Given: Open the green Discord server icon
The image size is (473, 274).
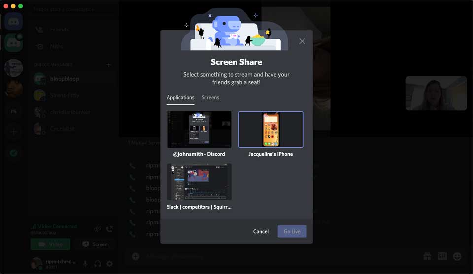Looking at the screenshot, I should coord(14,43).
